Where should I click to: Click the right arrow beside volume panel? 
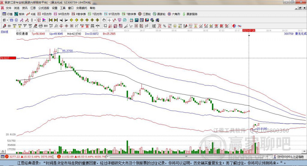304,151
